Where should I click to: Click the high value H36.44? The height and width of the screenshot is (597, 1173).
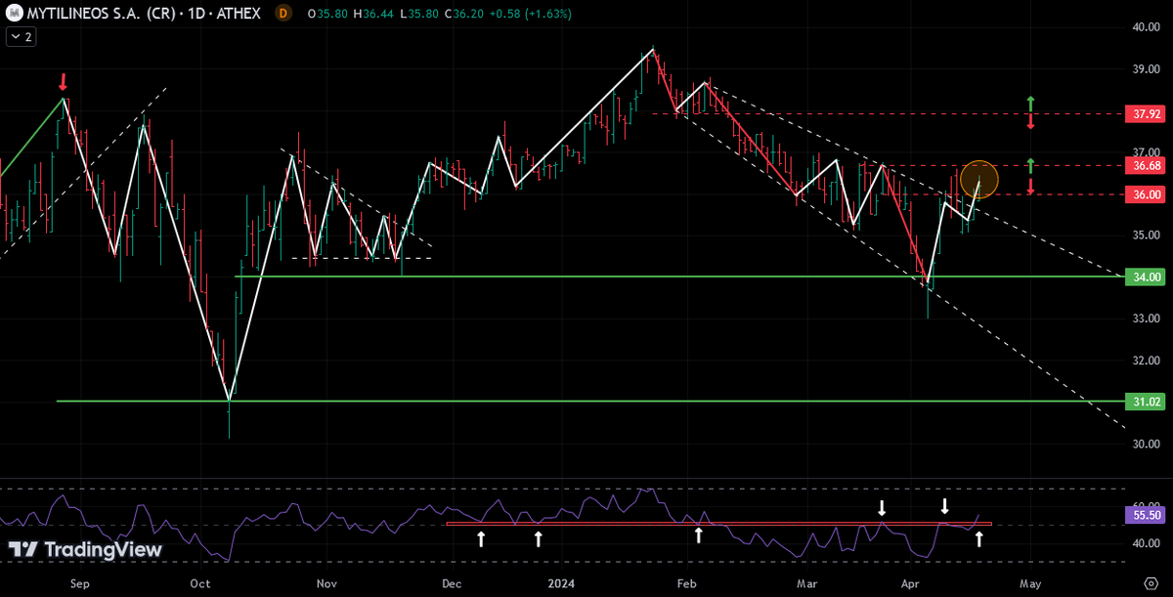(x=373, y=15)
